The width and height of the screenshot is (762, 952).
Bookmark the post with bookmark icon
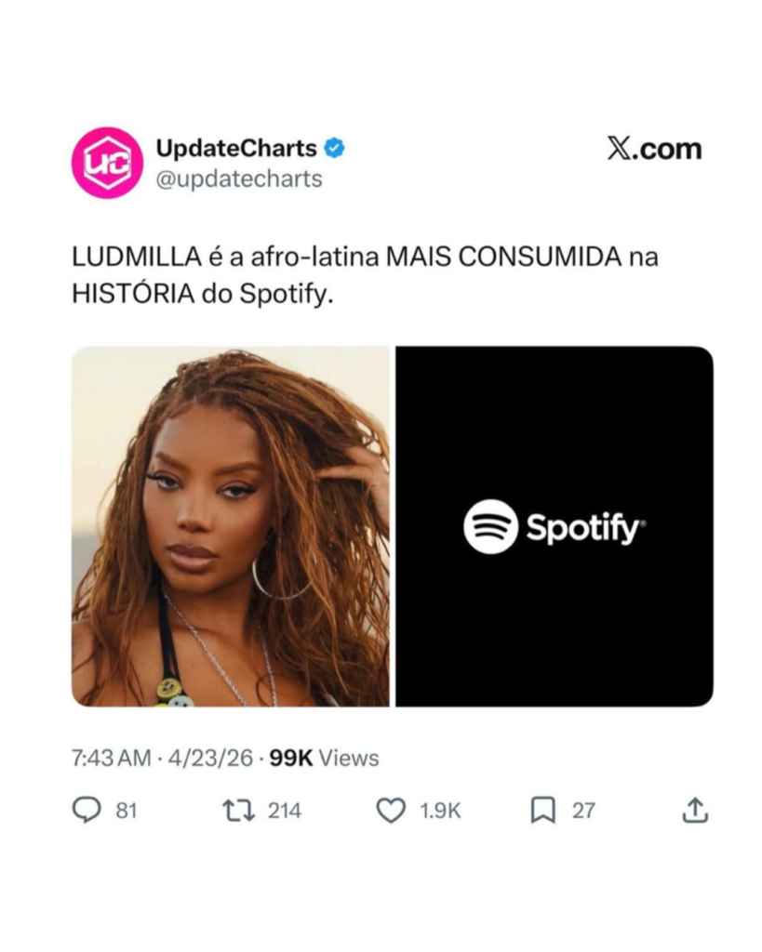543,811
